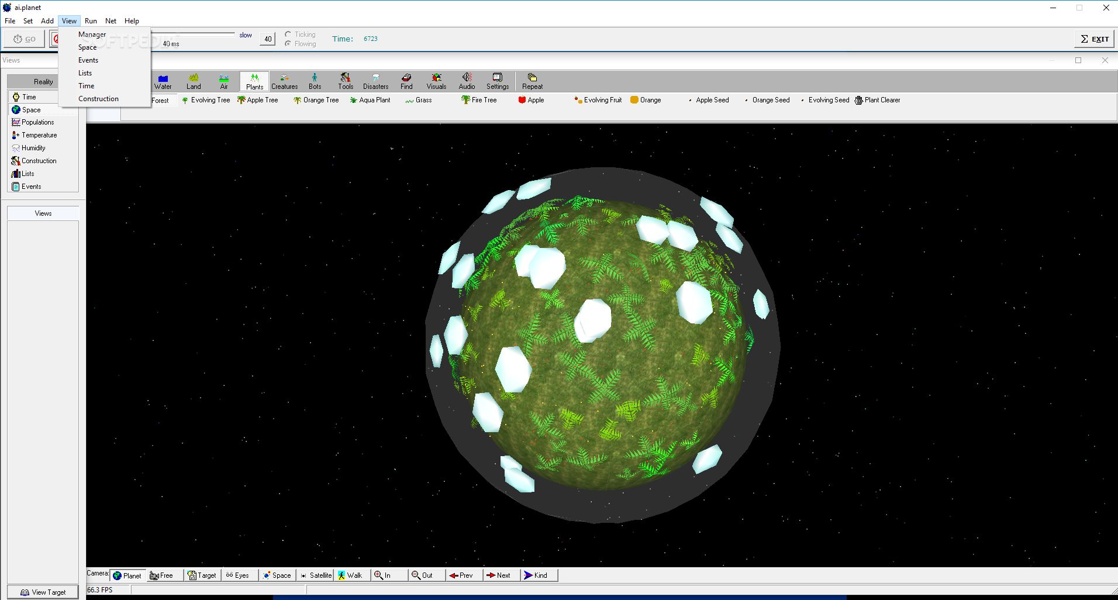Image resolution: width=1118 pixels, height=600 pixels.
Task: Select the Fire Tree plant
Action: click(479, 100)
